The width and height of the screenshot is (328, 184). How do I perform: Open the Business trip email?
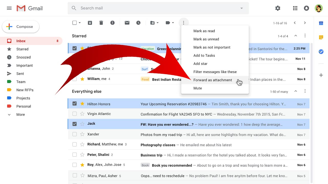[x=189, y=155]
